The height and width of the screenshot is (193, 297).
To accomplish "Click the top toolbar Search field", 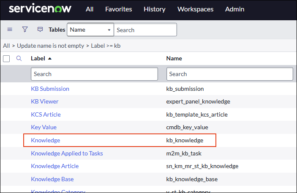I will (x=145, y=30).
